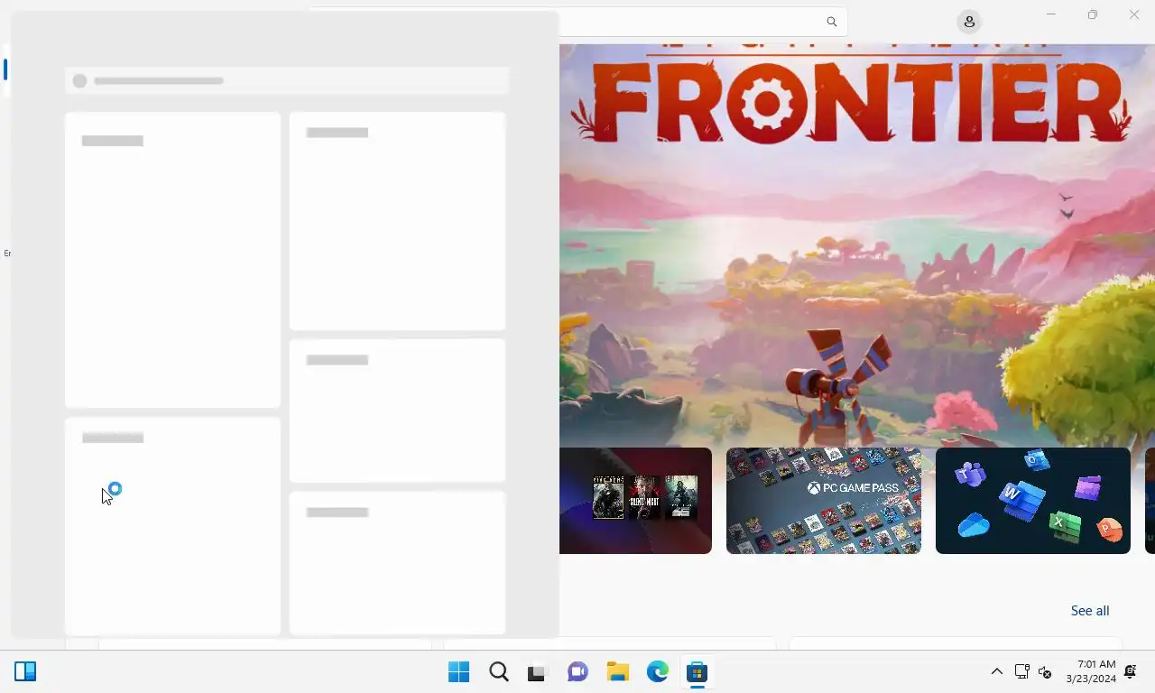Launch Teams Chat from the taskbar

click(x=577, y=672)
